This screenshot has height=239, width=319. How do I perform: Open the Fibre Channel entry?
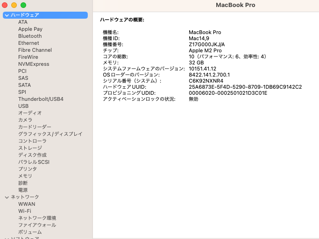(35, 50)
